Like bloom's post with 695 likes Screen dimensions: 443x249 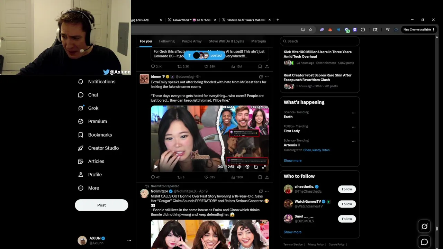[209, 177]
